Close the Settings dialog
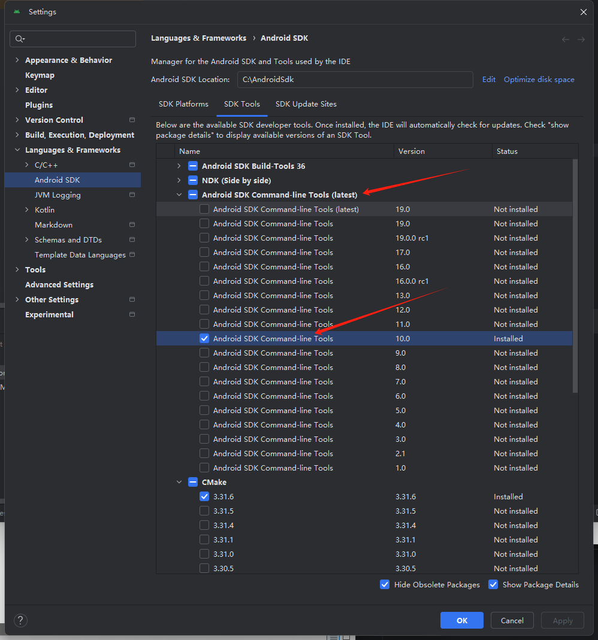The height and width of the screenshot is (640, 598). [x=583, y=12]
